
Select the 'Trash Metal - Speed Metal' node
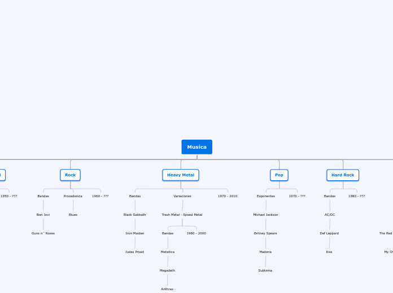tap(182, 215)
